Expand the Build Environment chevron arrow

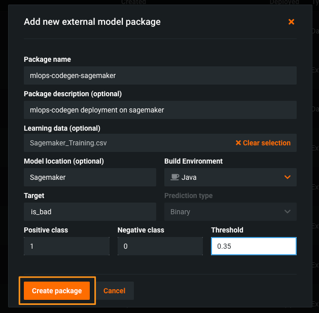(288, 177)
